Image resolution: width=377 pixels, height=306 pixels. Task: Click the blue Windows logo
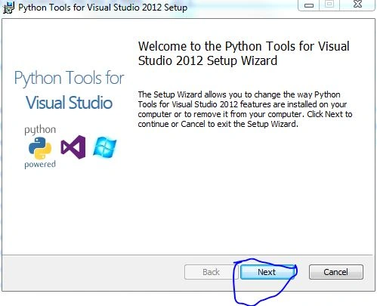[x=105, y=147]
